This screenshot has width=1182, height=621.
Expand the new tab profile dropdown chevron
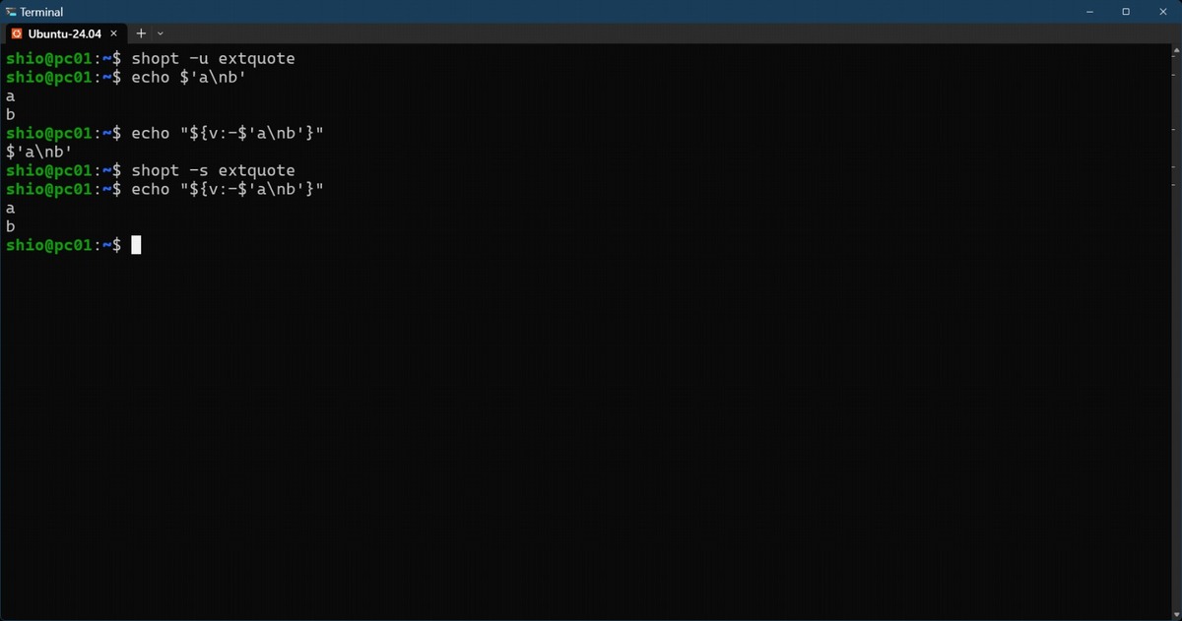pyautogui.click(x=161, y=33)
